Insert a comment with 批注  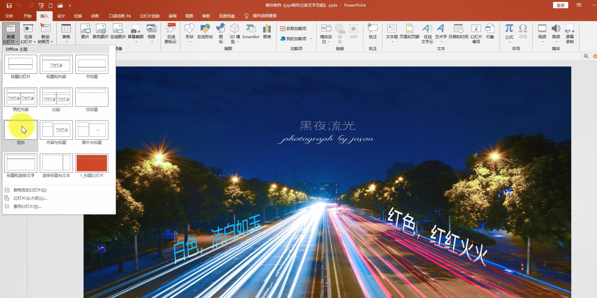pyautogui.click(x=373, y=32)
